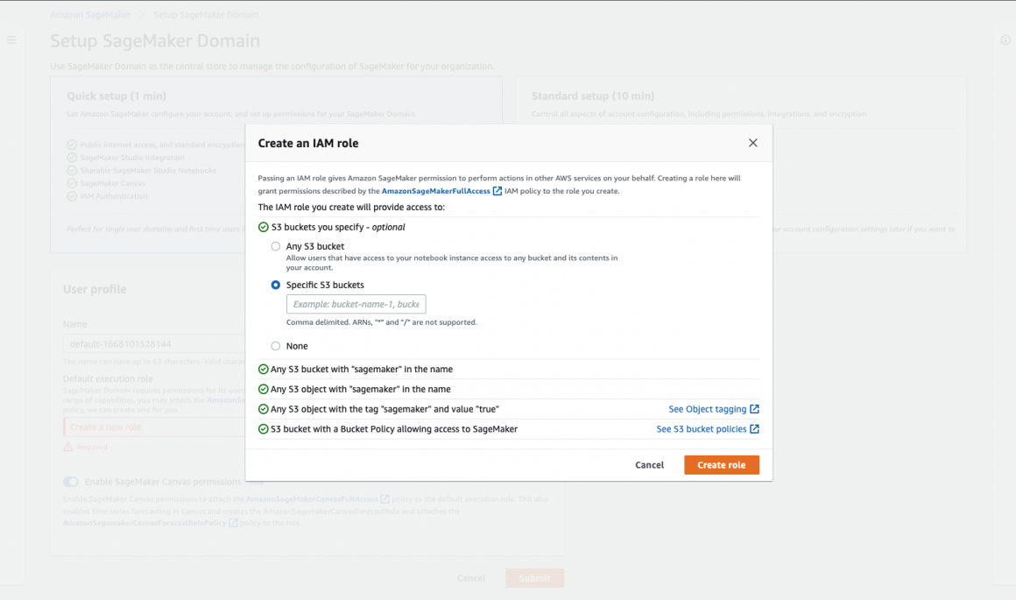Screen dimensions: 1016x600
Task: Close the Create an IAM role dialog
Action: tap(752, 143)
